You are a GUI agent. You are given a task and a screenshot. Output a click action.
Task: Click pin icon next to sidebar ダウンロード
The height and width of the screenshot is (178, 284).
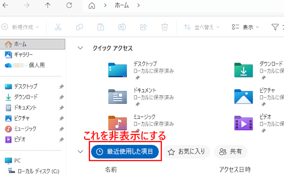point(62,97)
